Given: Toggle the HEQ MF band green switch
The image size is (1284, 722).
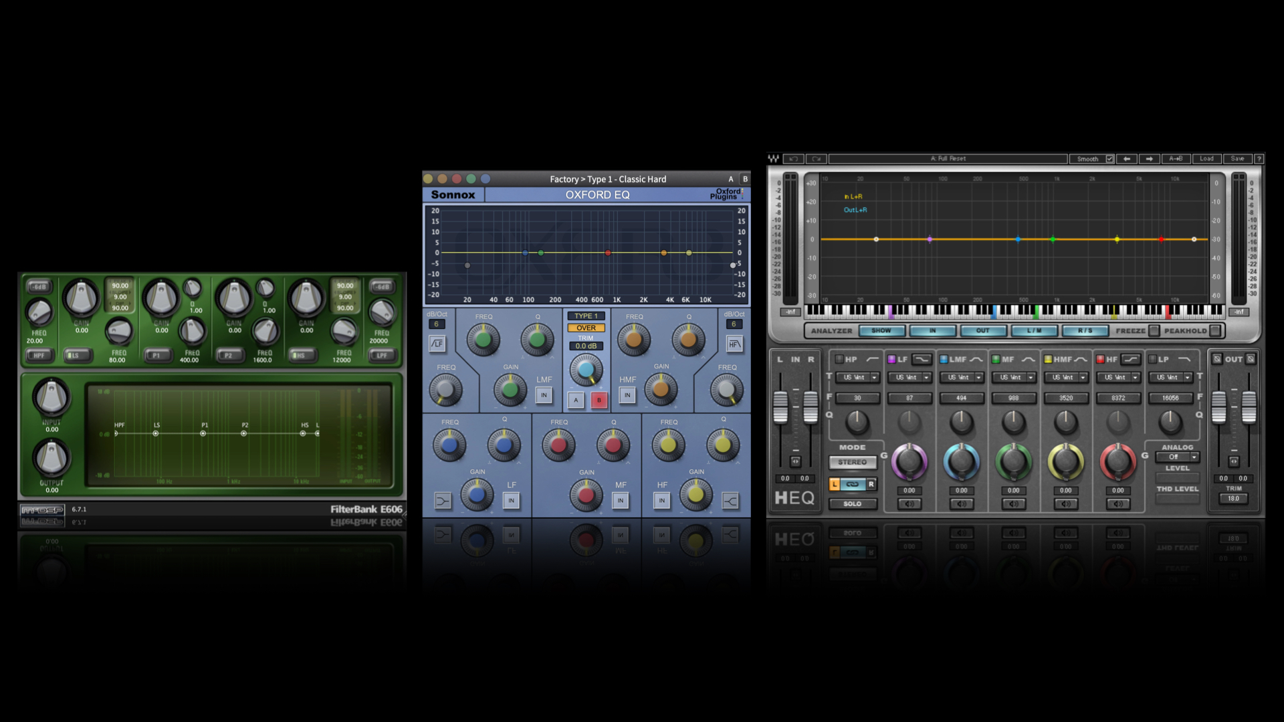Looking at the screenshot, I should click(x=996, y=359).
